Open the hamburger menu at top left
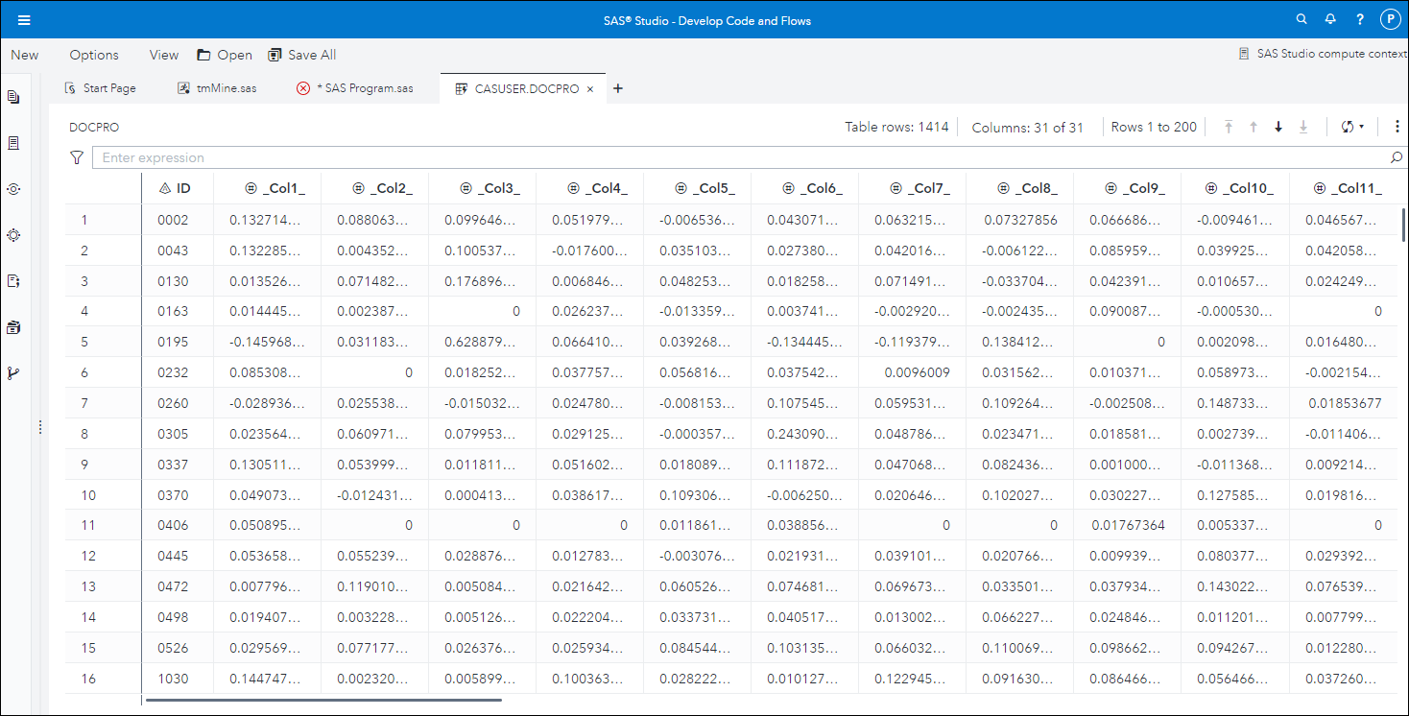 tap(24, 18)
